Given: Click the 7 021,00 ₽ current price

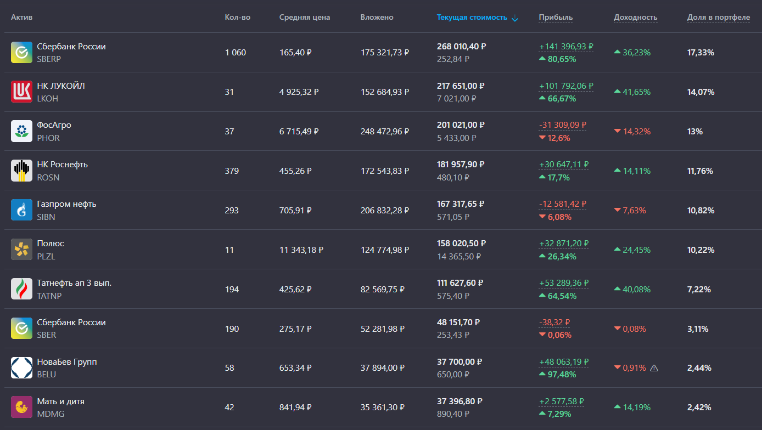Looking at the screenshot, I should [x=457, y=99].
